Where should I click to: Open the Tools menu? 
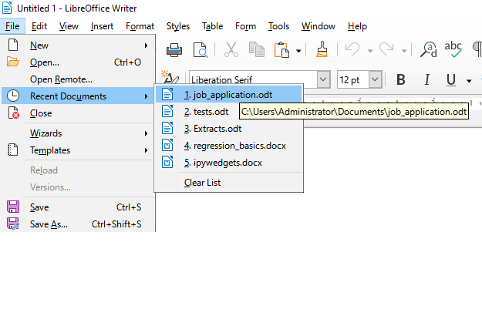[x=278, y=26]
